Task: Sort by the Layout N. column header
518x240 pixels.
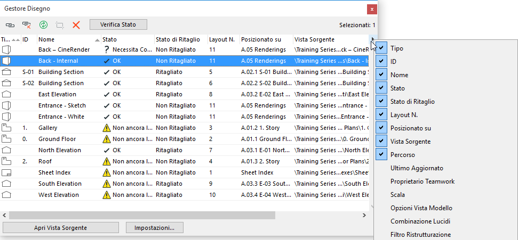Action: tap(224, 39)
